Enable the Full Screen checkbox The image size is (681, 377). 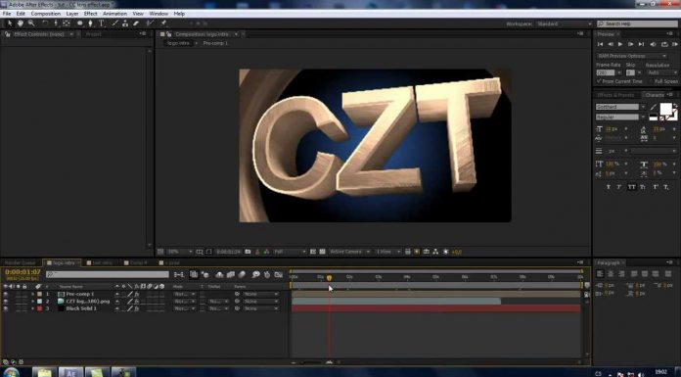point(651,81)
